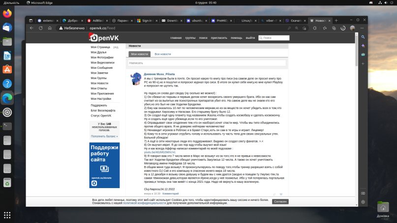Focus the Написать post input field
Screen dimensions: 397x223
tap(207, 63)
